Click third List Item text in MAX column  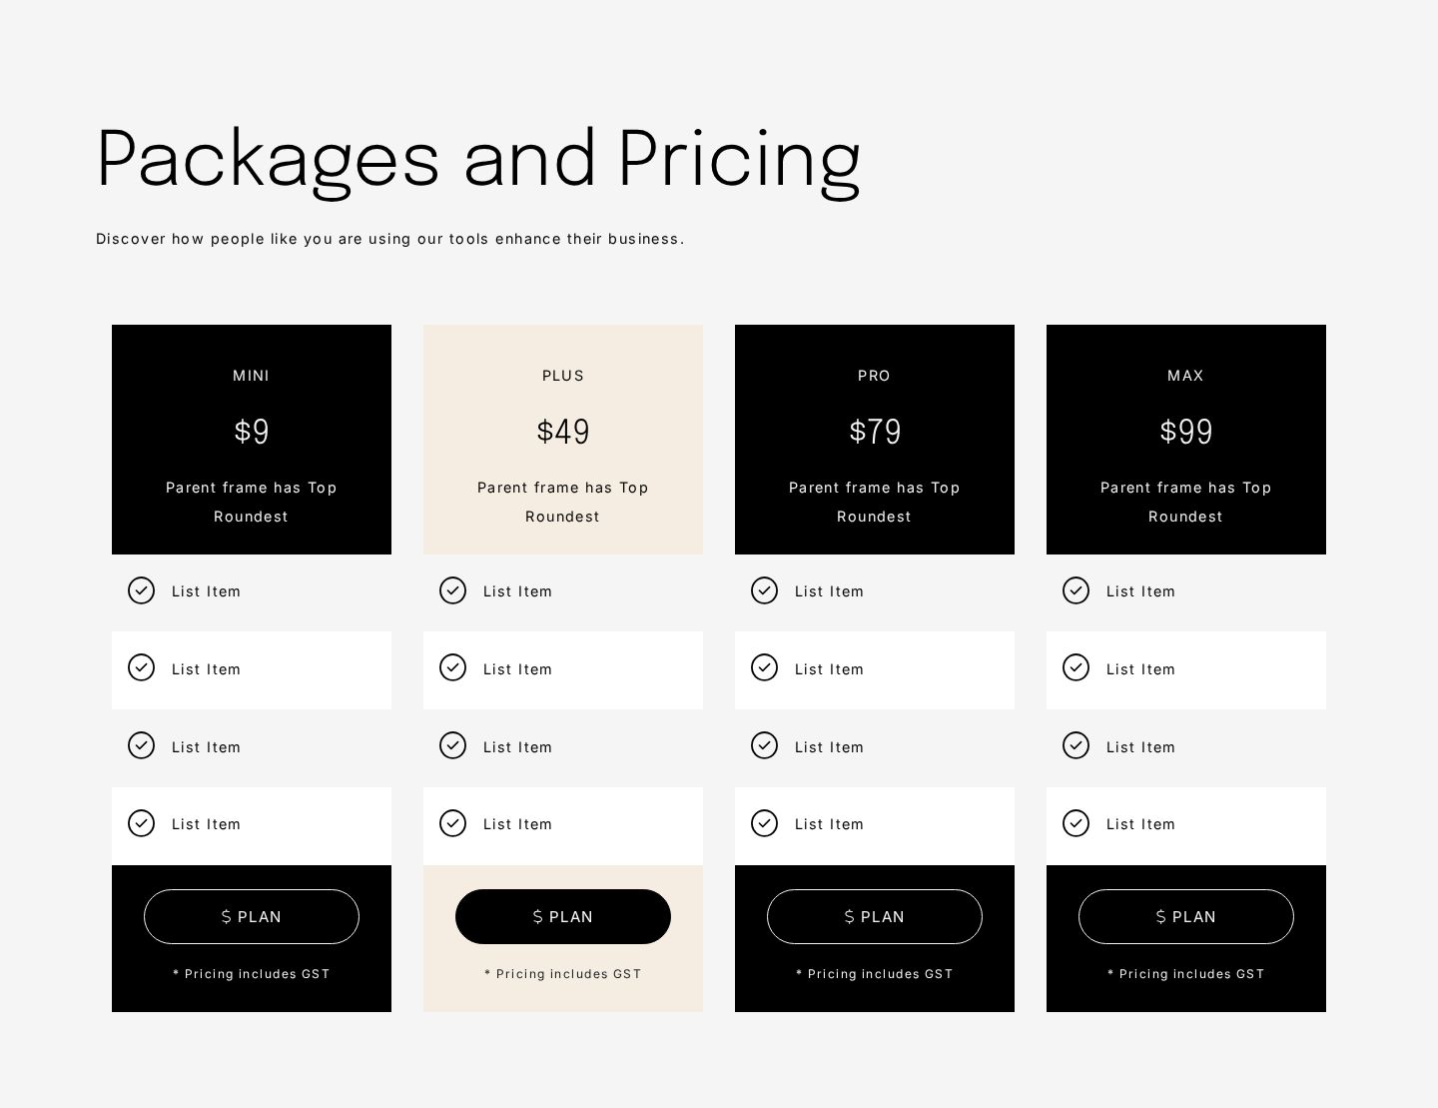click(1140, 747)
